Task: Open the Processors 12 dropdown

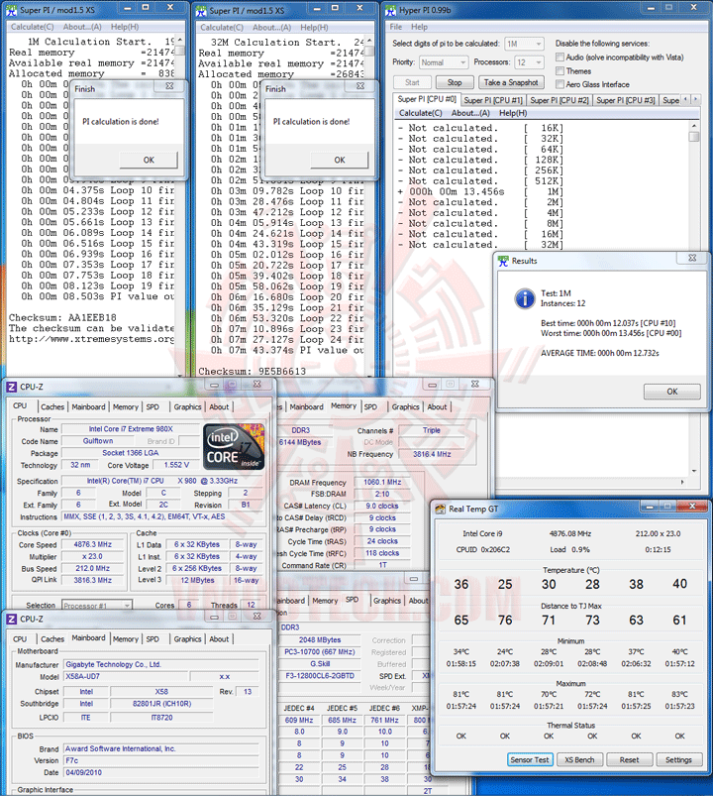Action: click(529, 62)
